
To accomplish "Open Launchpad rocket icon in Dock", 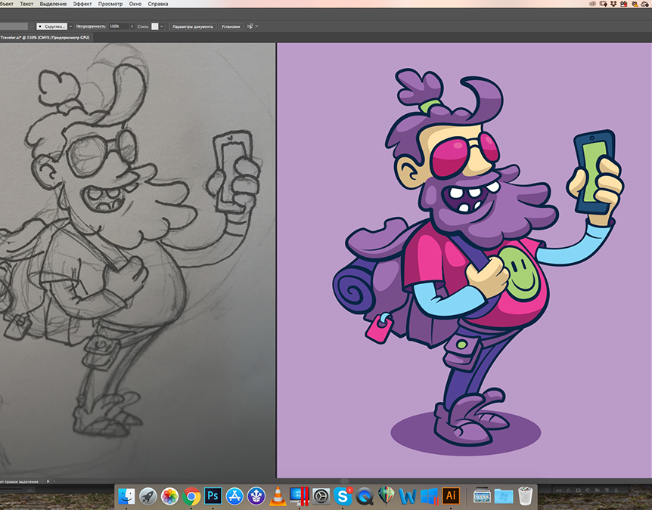I will (x=148, y=496).
